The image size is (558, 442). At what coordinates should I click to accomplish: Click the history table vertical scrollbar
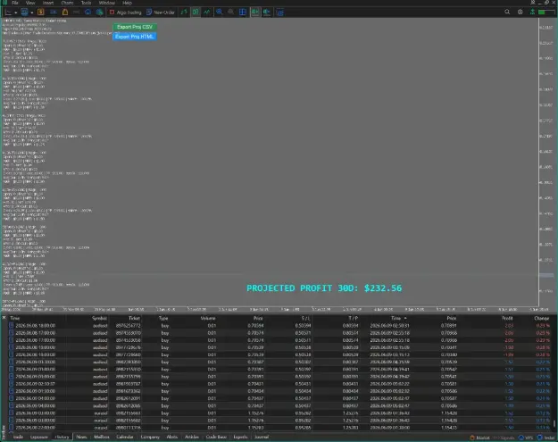pos(554,423)
